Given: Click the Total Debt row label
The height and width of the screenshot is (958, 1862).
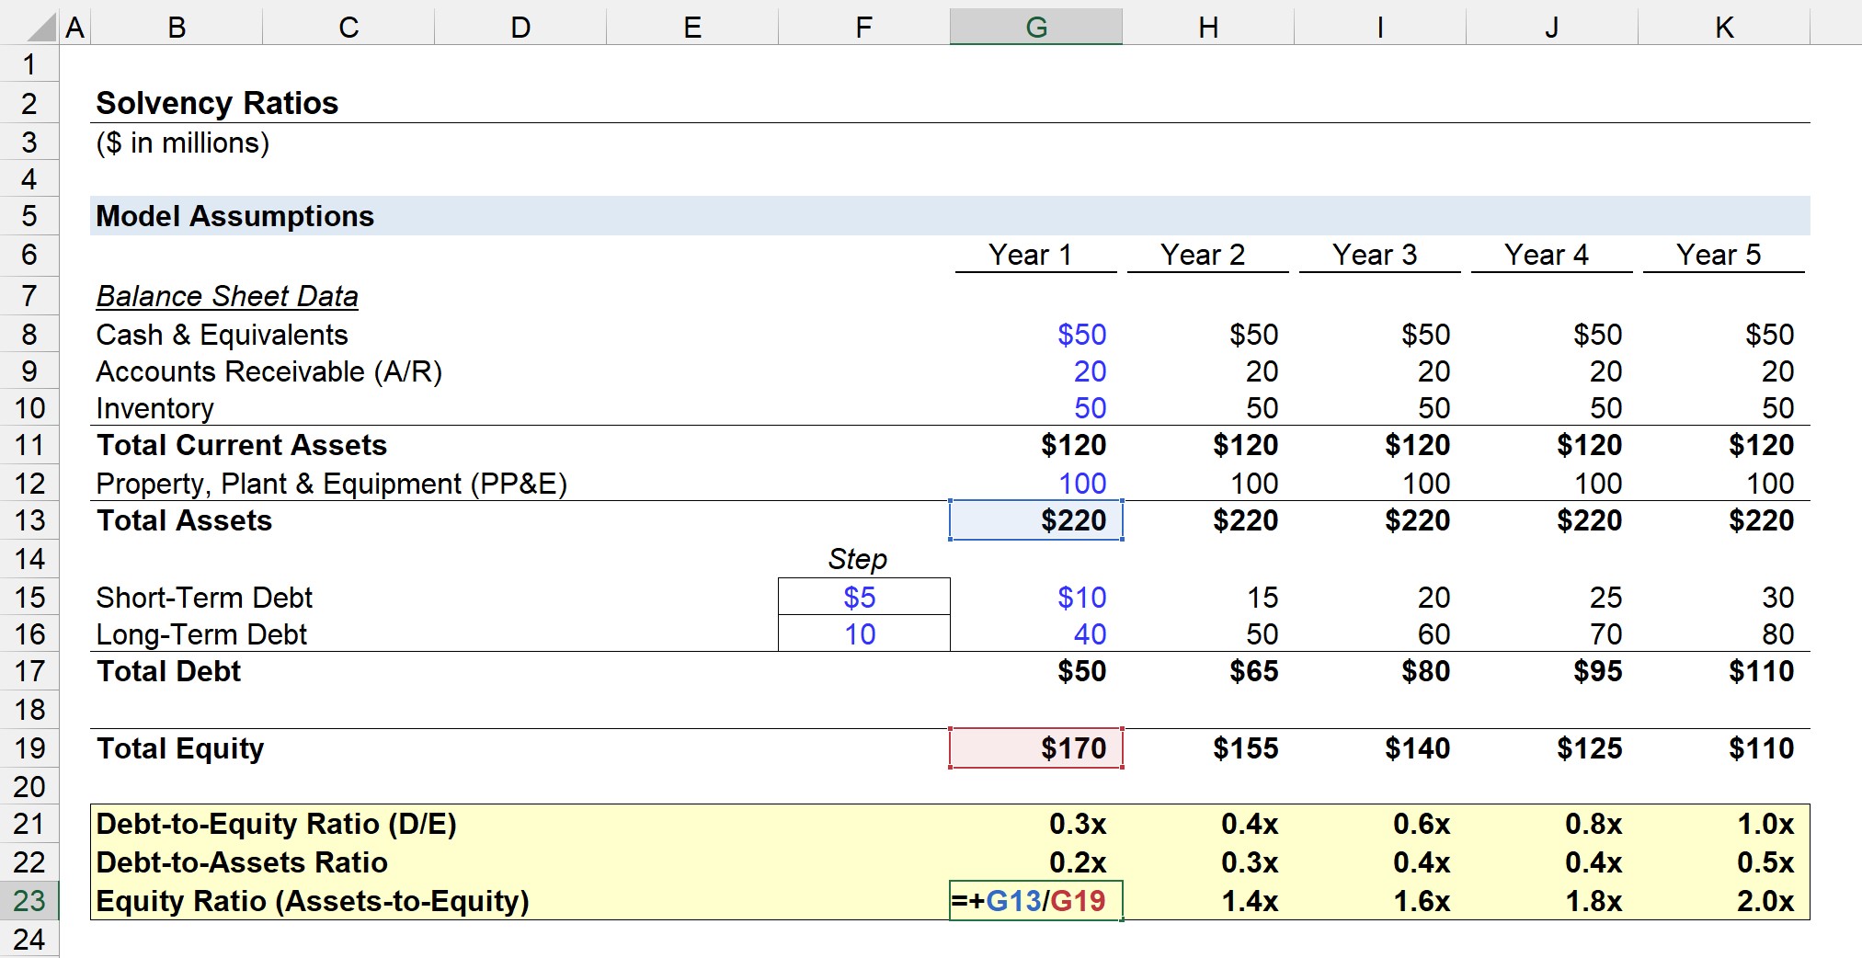Looking at the screenshot, I should coord(168,671).
